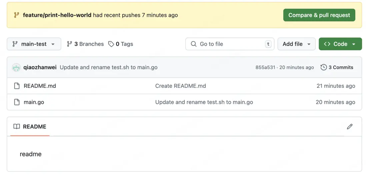The height and width of the screenshot is (176, 366).
Task: Click the feature/print-hello-world branch name
Action: [57, 15]
